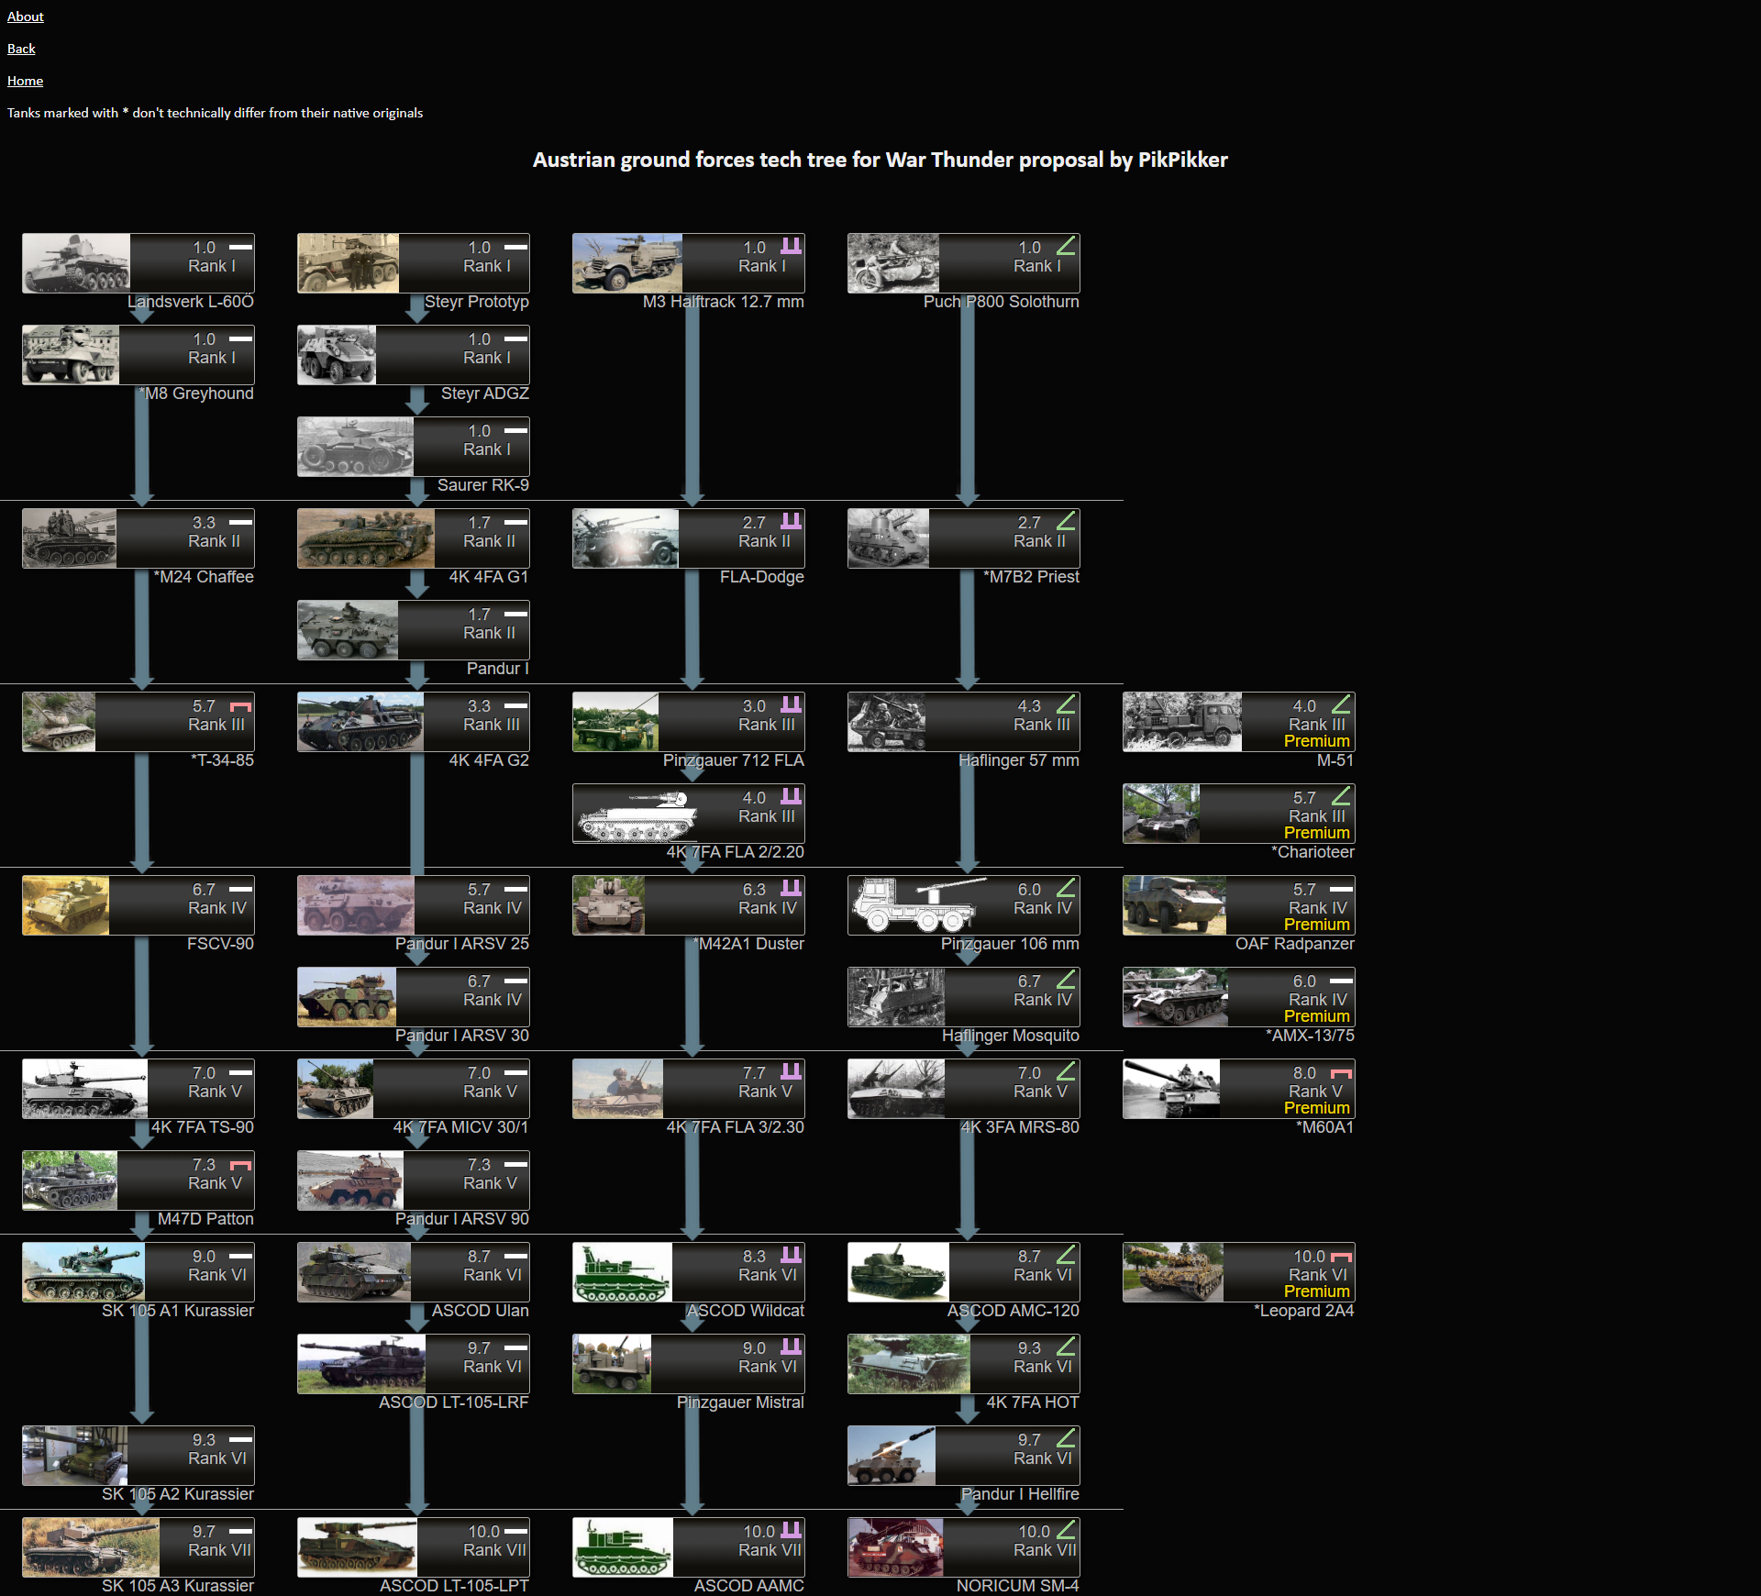
Task: Open the ASCOD AAMC drawing thumbnail
Action: click(x=623, y=1547)
